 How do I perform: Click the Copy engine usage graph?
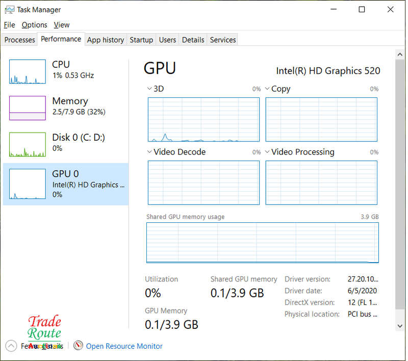pos(321,120)
